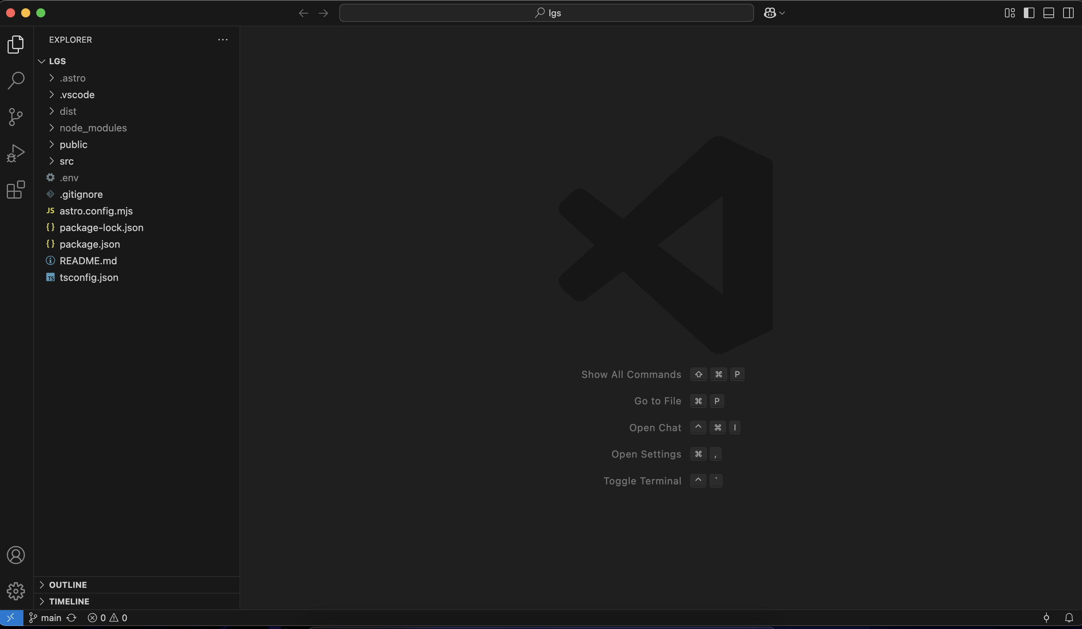Expand the OUTLINE section
The height and width of the screenshot is (629, 1082).
point(136,585)
